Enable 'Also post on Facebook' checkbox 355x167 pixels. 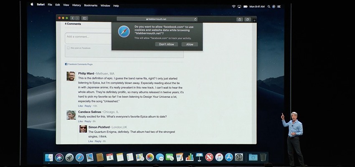(x=68, y=48)
